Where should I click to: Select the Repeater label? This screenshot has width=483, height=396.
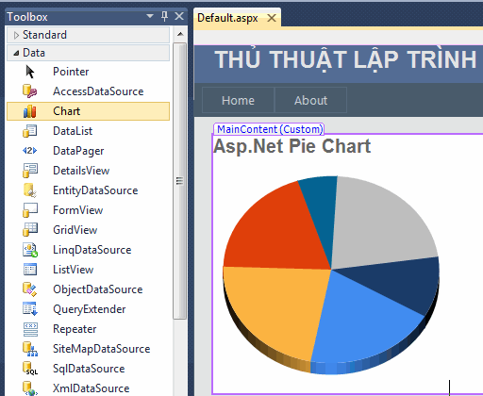click(x=75, y=329)
